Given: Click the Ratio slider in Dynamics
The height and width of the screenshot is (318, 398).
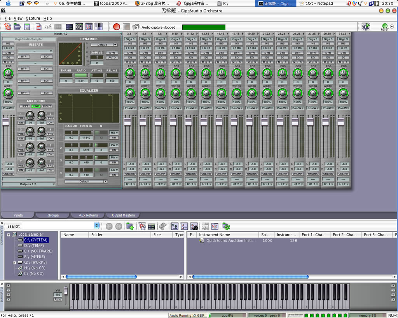Looking at the screenshot, I should coord(81,75).
